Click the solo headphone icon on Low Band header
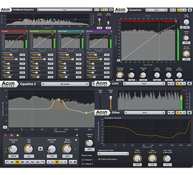Screen dimensions: 193x175 pyautogui.click(x=24, y=31)
